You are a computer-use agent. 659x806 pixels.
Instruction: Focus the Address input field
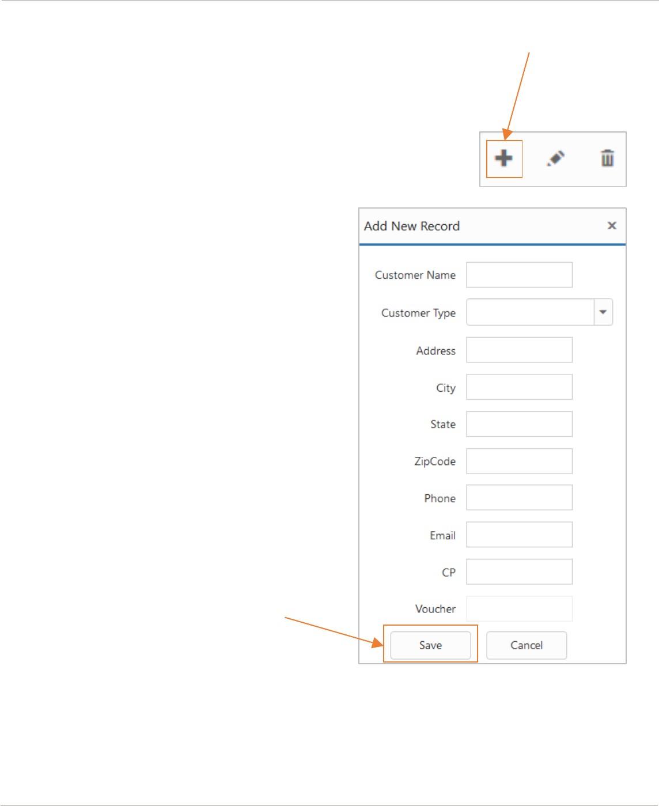pos(519,350)
